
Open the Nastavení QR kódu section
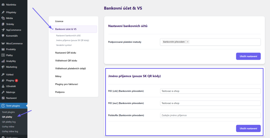coord(66,53)
